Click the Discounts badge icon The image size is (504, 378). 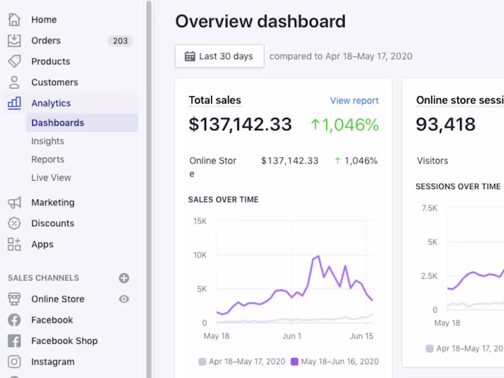(14, 223)
